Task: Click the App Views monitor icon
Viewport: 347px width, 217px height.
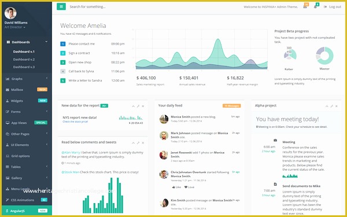Action: pyautogui.click(x=8, y=123)
